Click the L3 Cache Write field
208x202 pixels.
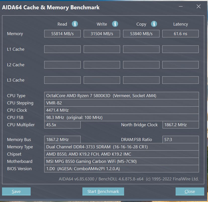coord(102,80)
